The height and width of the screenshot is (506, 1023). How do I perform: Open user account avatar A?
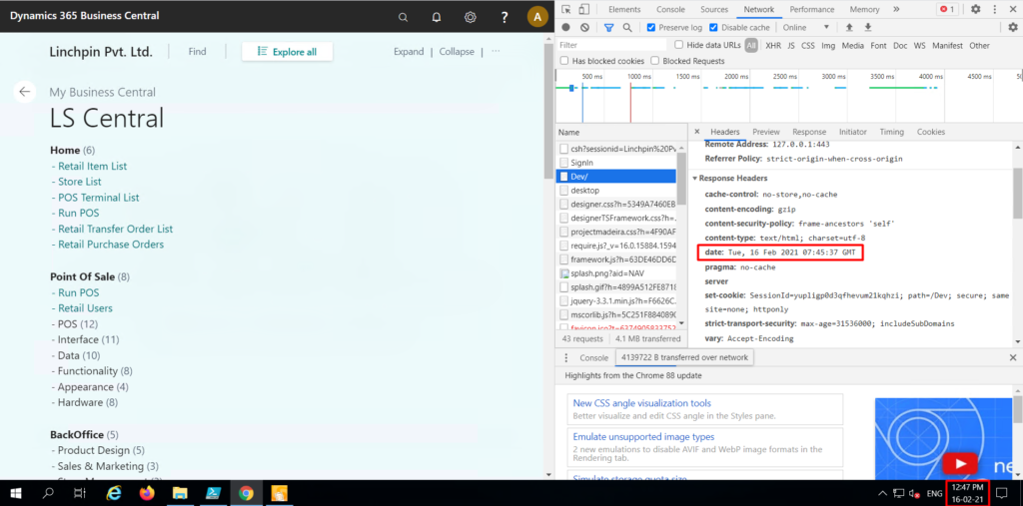point(537,17)
